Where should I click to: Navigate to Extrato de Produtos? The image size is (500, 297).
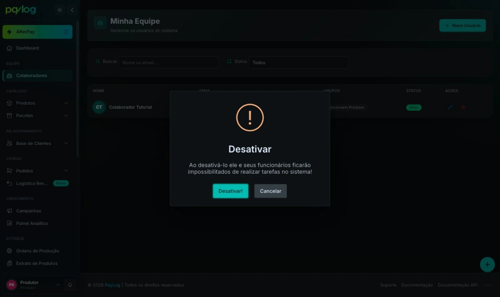[37, 263]
